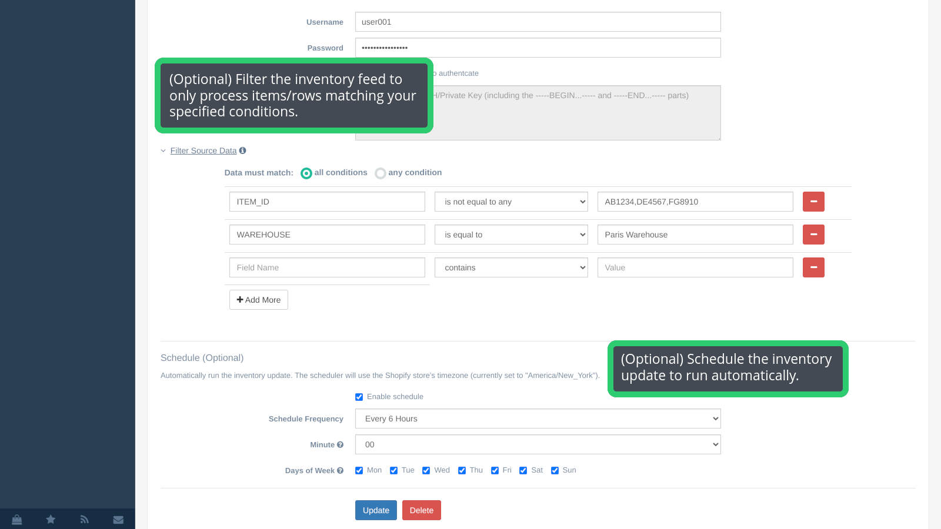Screen dimensions: 941x529
Task: Uncheck the Enable schedule checkbox
Action: [x=359, y=396]
